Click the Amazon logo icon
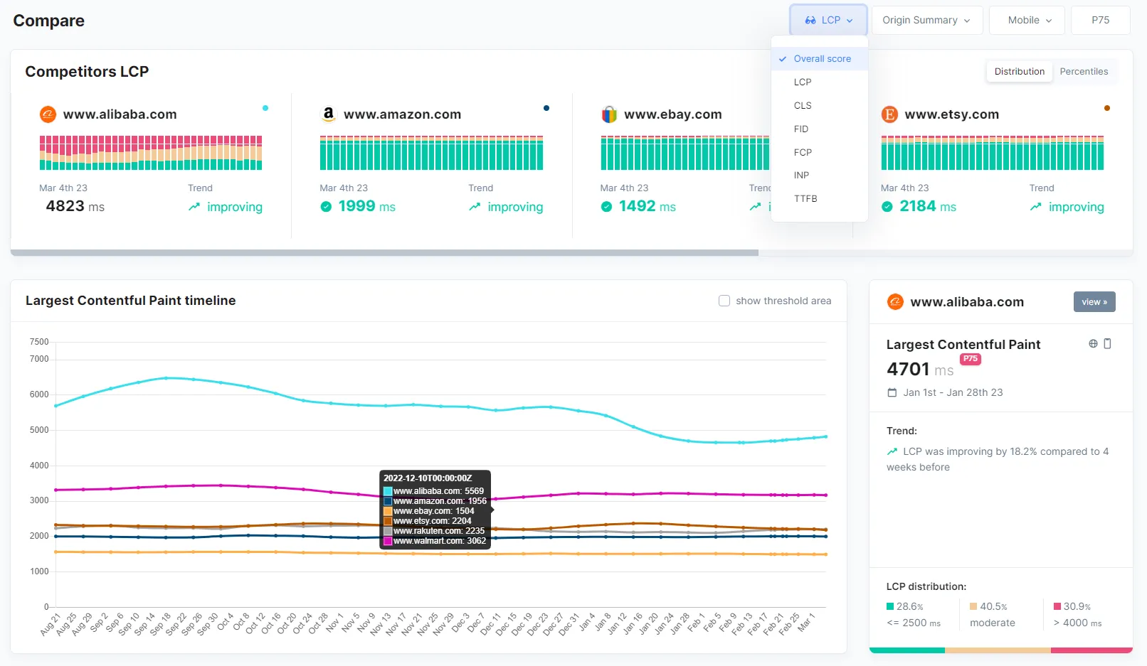1147x666 pixels. [x=328, y=114]
